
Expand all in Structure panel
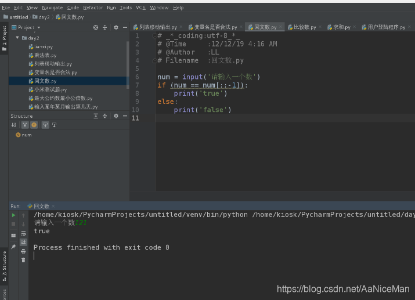click(96, 116)
